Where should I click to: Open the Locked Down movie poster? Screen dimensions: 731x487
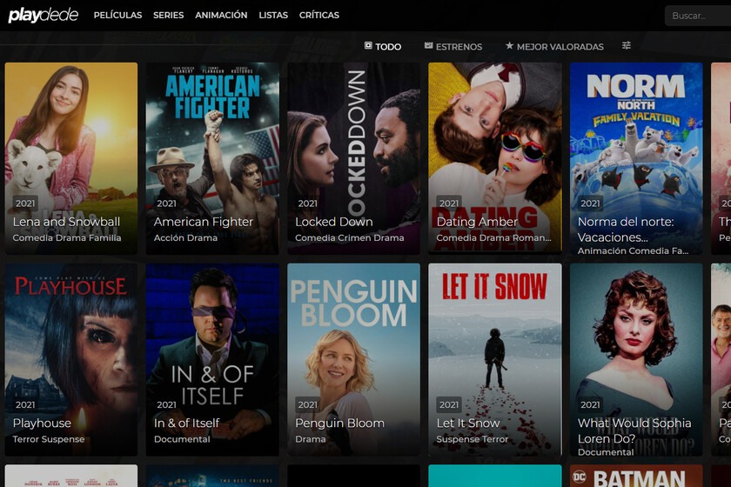(x=354, y=158)
